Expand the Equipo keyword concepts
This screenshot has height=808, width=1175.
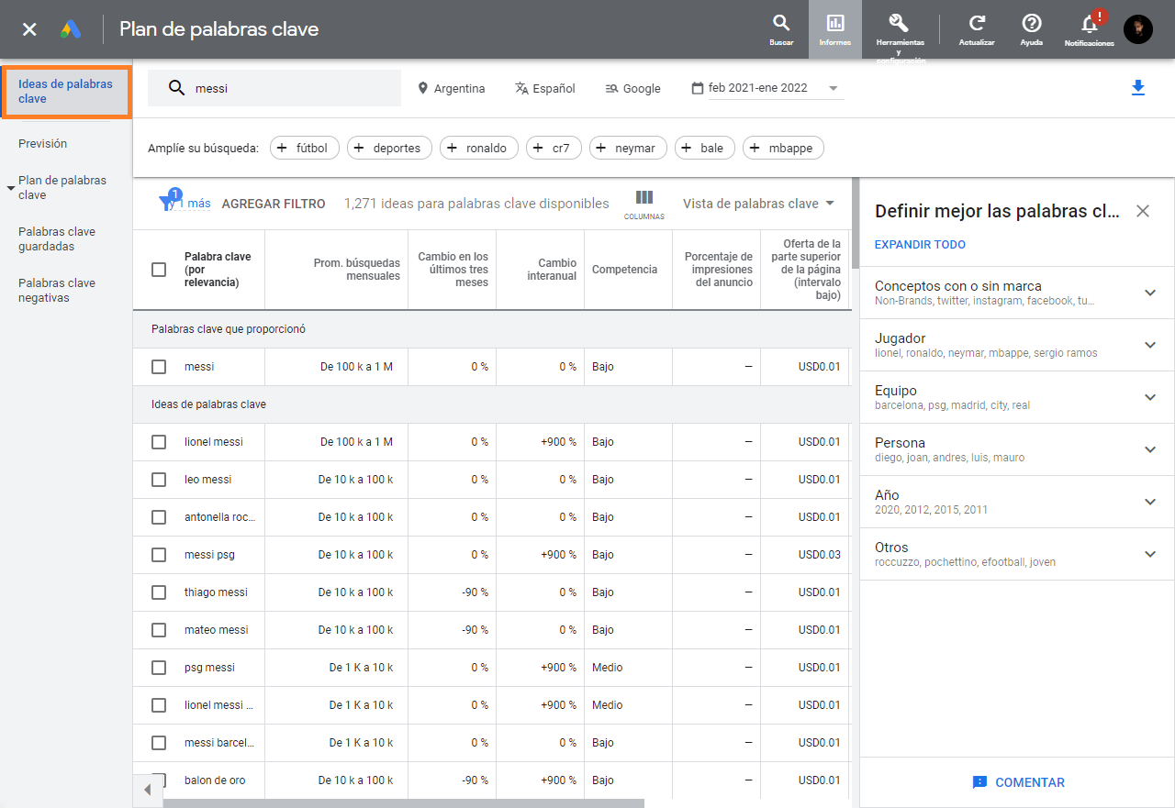[1149, 397]
